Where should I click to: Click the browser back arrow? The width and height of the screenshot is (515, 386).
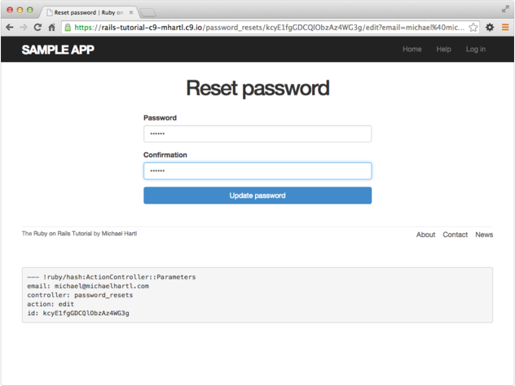click(10, 27)
